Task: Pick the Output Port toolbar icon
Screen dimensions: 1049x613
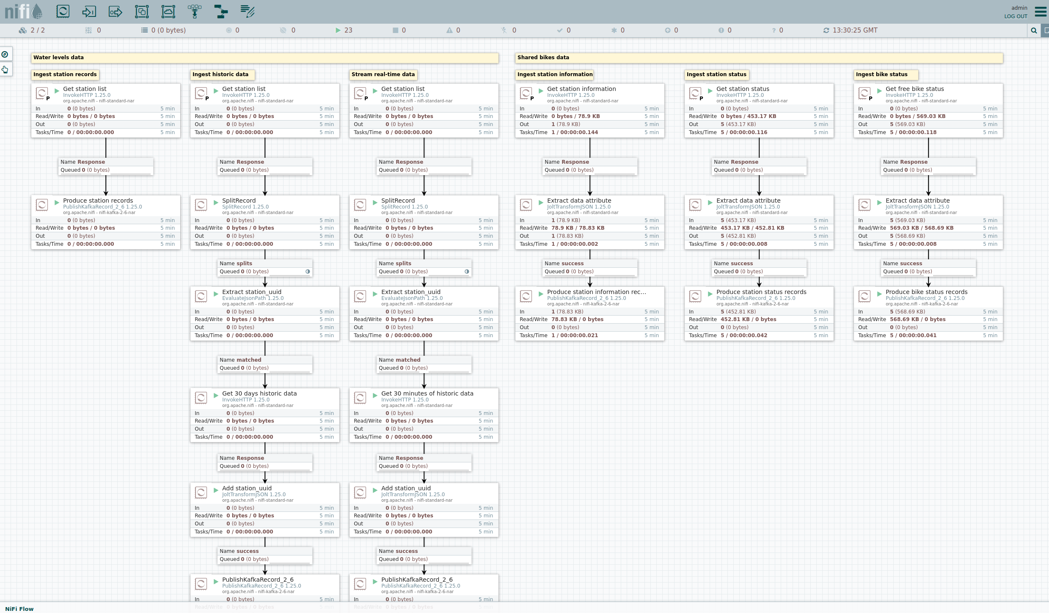Action: coord(115,11)
